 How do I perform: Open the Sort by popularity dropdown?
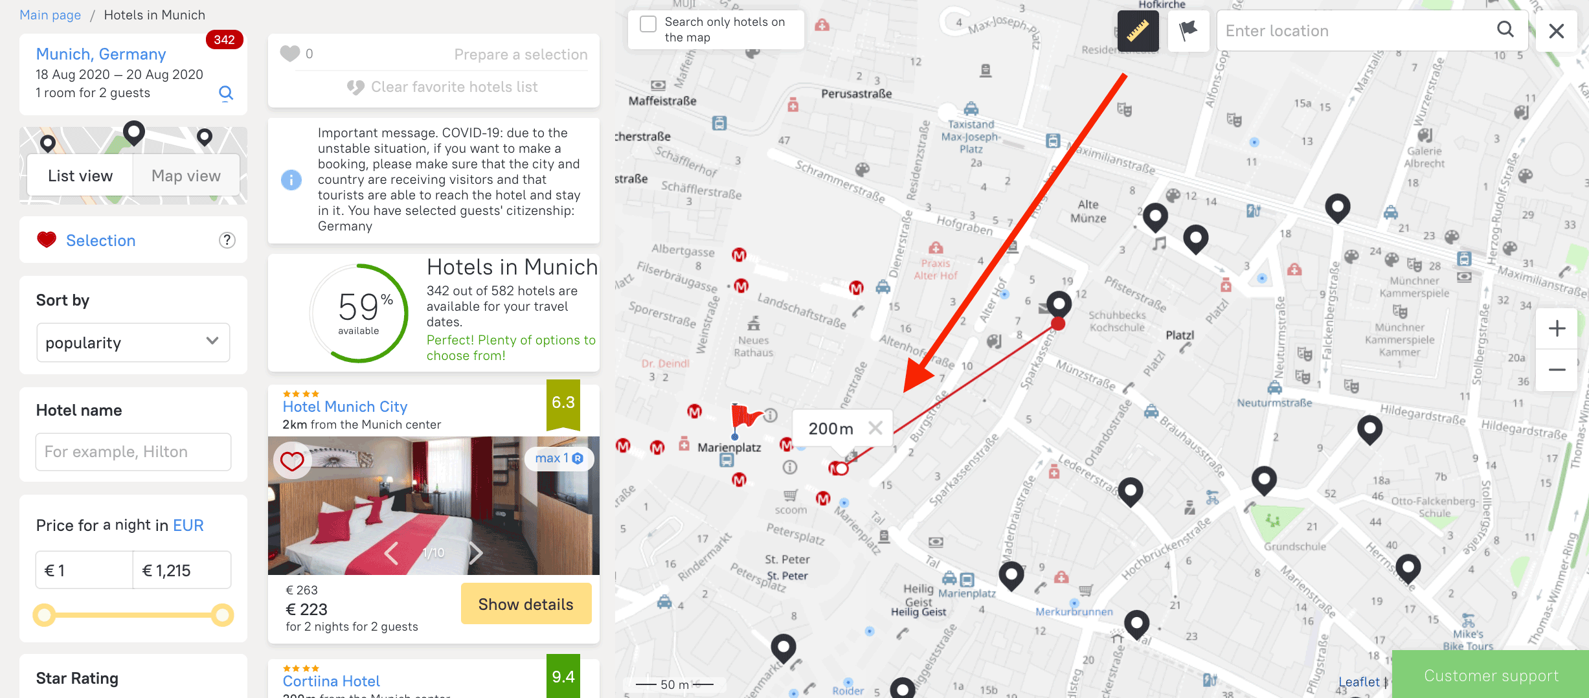(133, 343)
